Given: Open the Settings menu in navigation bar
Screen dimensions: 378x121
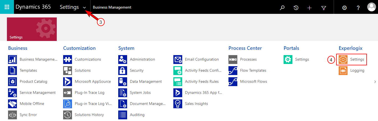Looking at the screenshot, I should (69, 7).
